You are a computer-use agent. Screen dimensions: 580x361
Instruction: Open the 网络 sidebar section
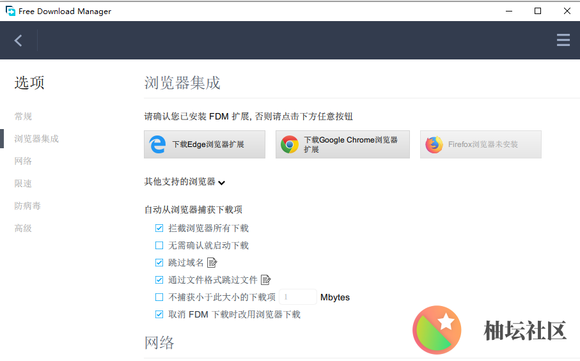click(23, 161)
